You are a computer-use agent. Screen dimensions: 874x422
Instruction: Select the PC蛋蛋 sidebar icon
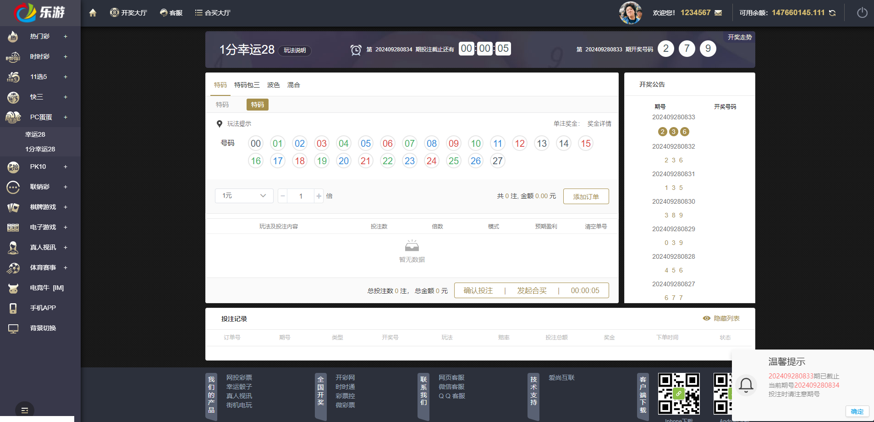click(x=14, y=117)
